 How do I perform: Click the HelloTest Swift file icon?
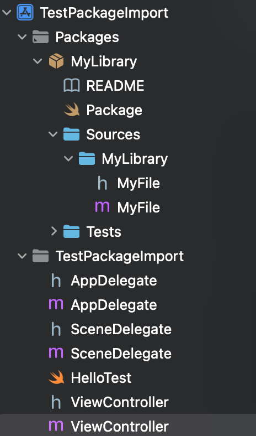tap(56, 378)
